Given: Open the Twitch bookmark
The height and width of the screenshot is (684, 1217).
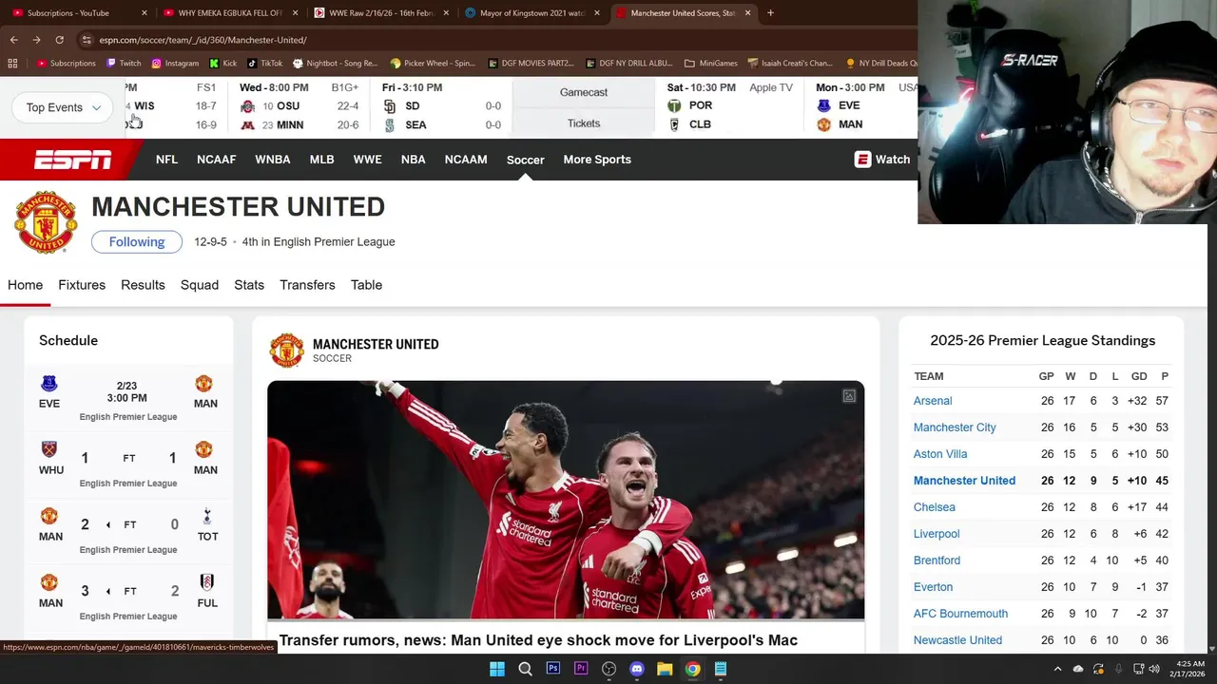Looking at the screenshot, I should click(124, 64).
